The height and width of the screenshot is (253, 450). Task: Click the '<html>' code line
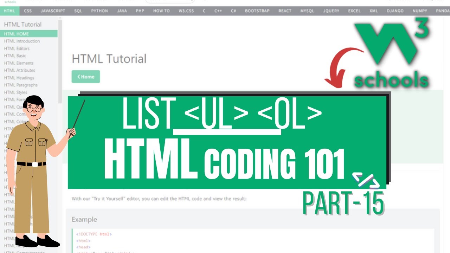point(83,241)
